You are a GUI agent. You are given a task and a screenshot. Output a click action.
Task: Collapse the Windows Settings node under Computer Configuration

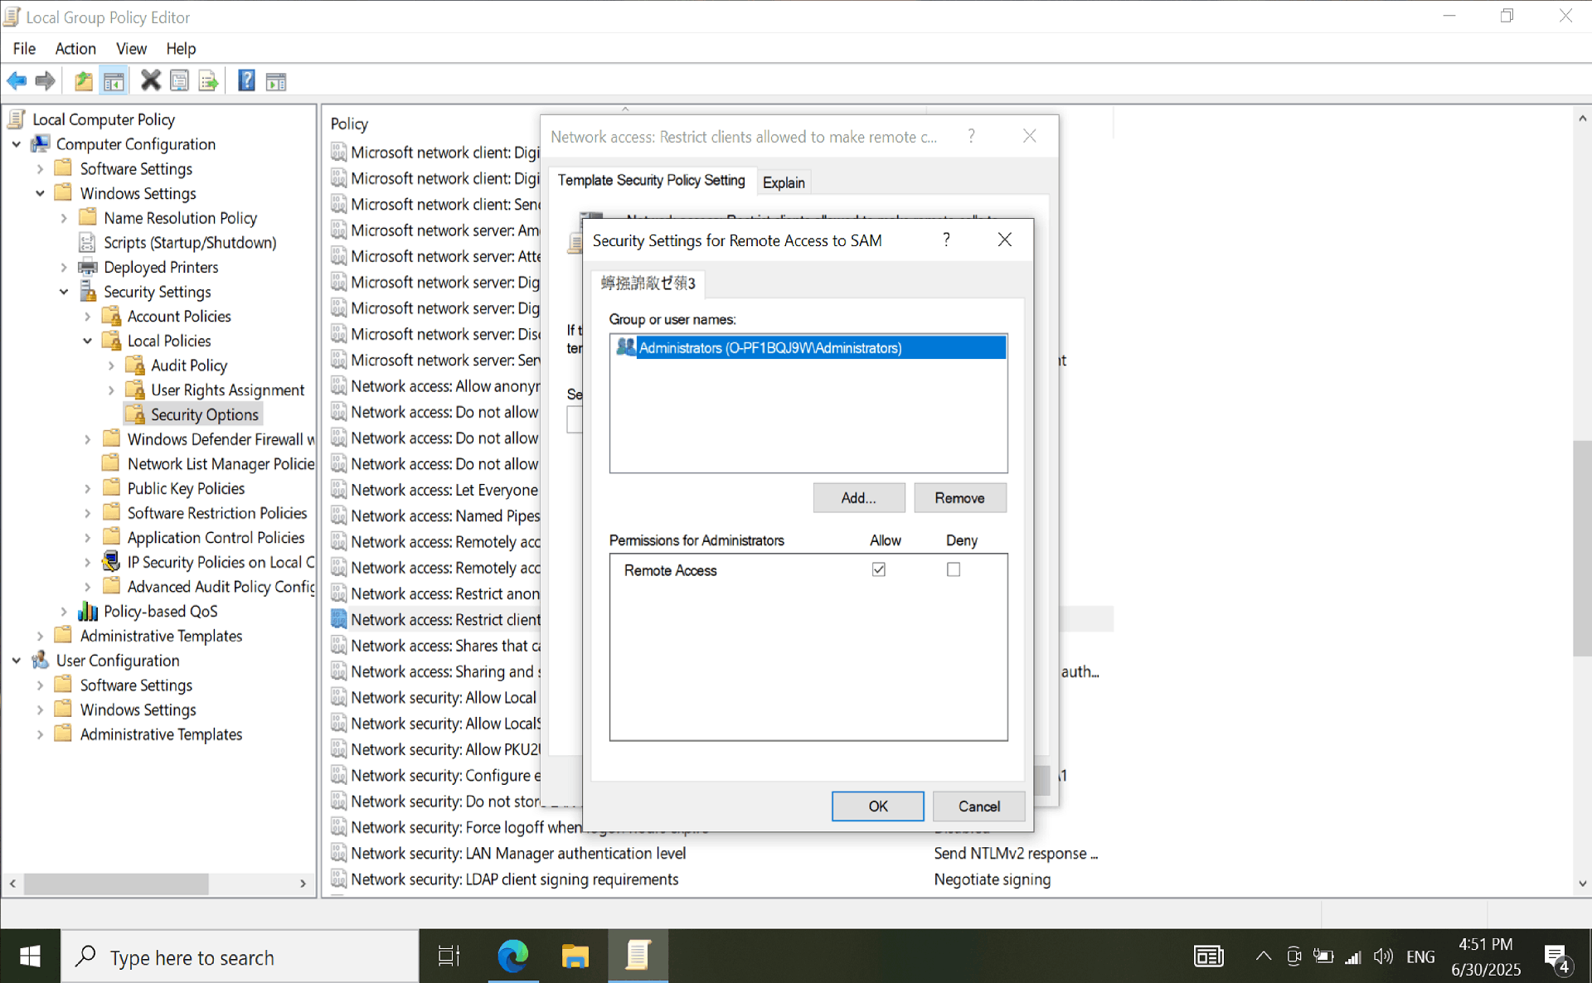[40, 193]
